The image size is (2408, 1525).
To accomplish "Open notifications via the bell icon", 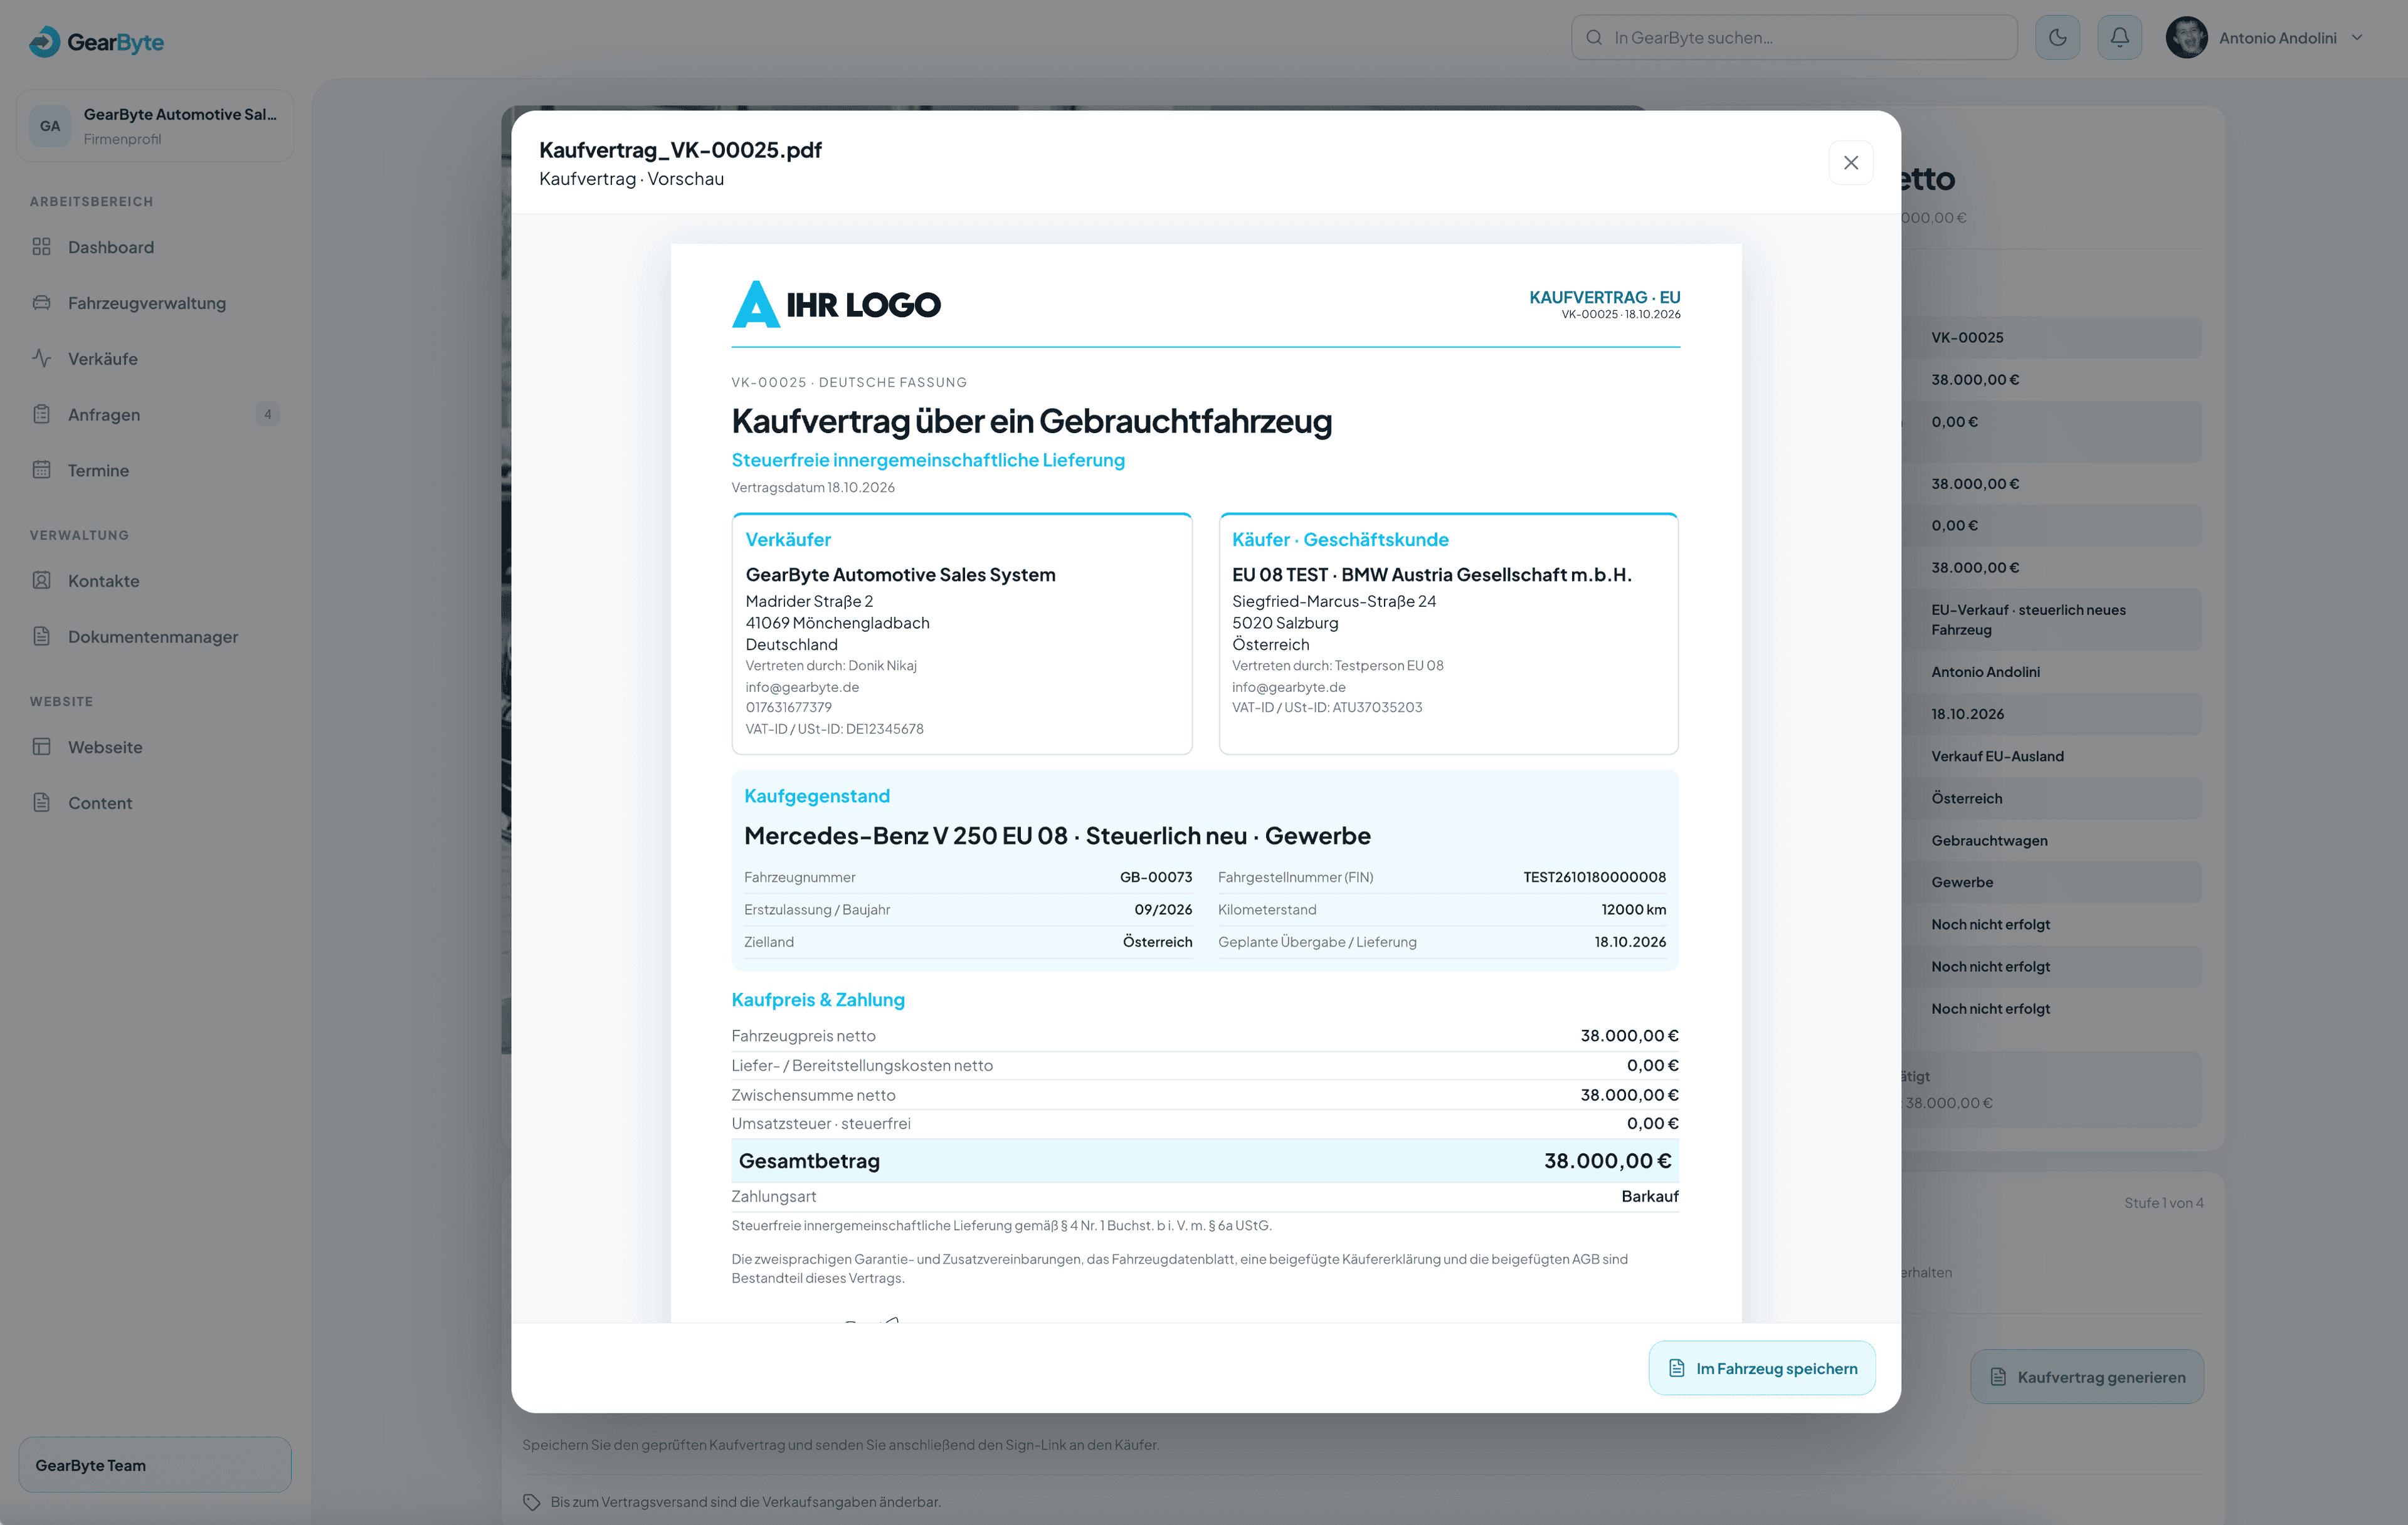I will 2119,38.
